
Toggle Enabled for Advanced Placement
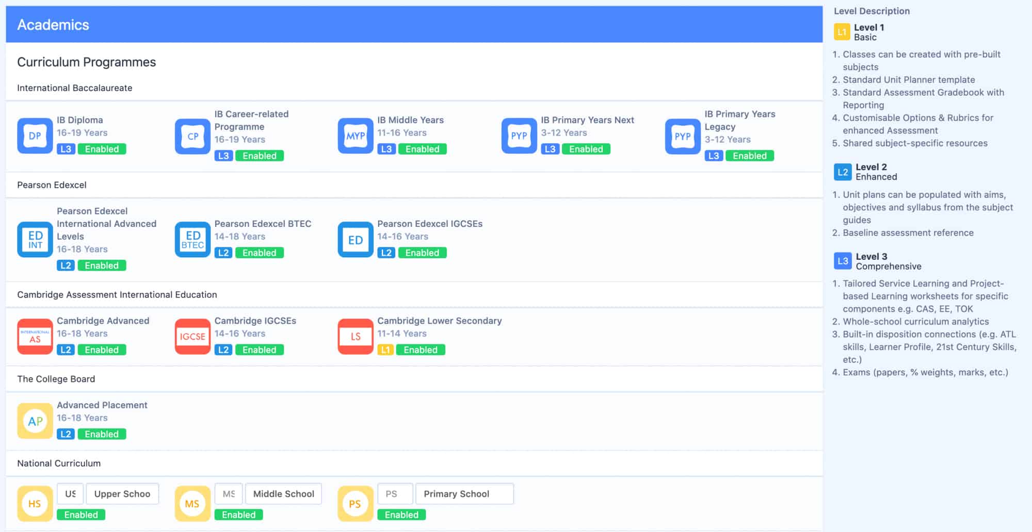pyautogui.click(x=102, y=434)
